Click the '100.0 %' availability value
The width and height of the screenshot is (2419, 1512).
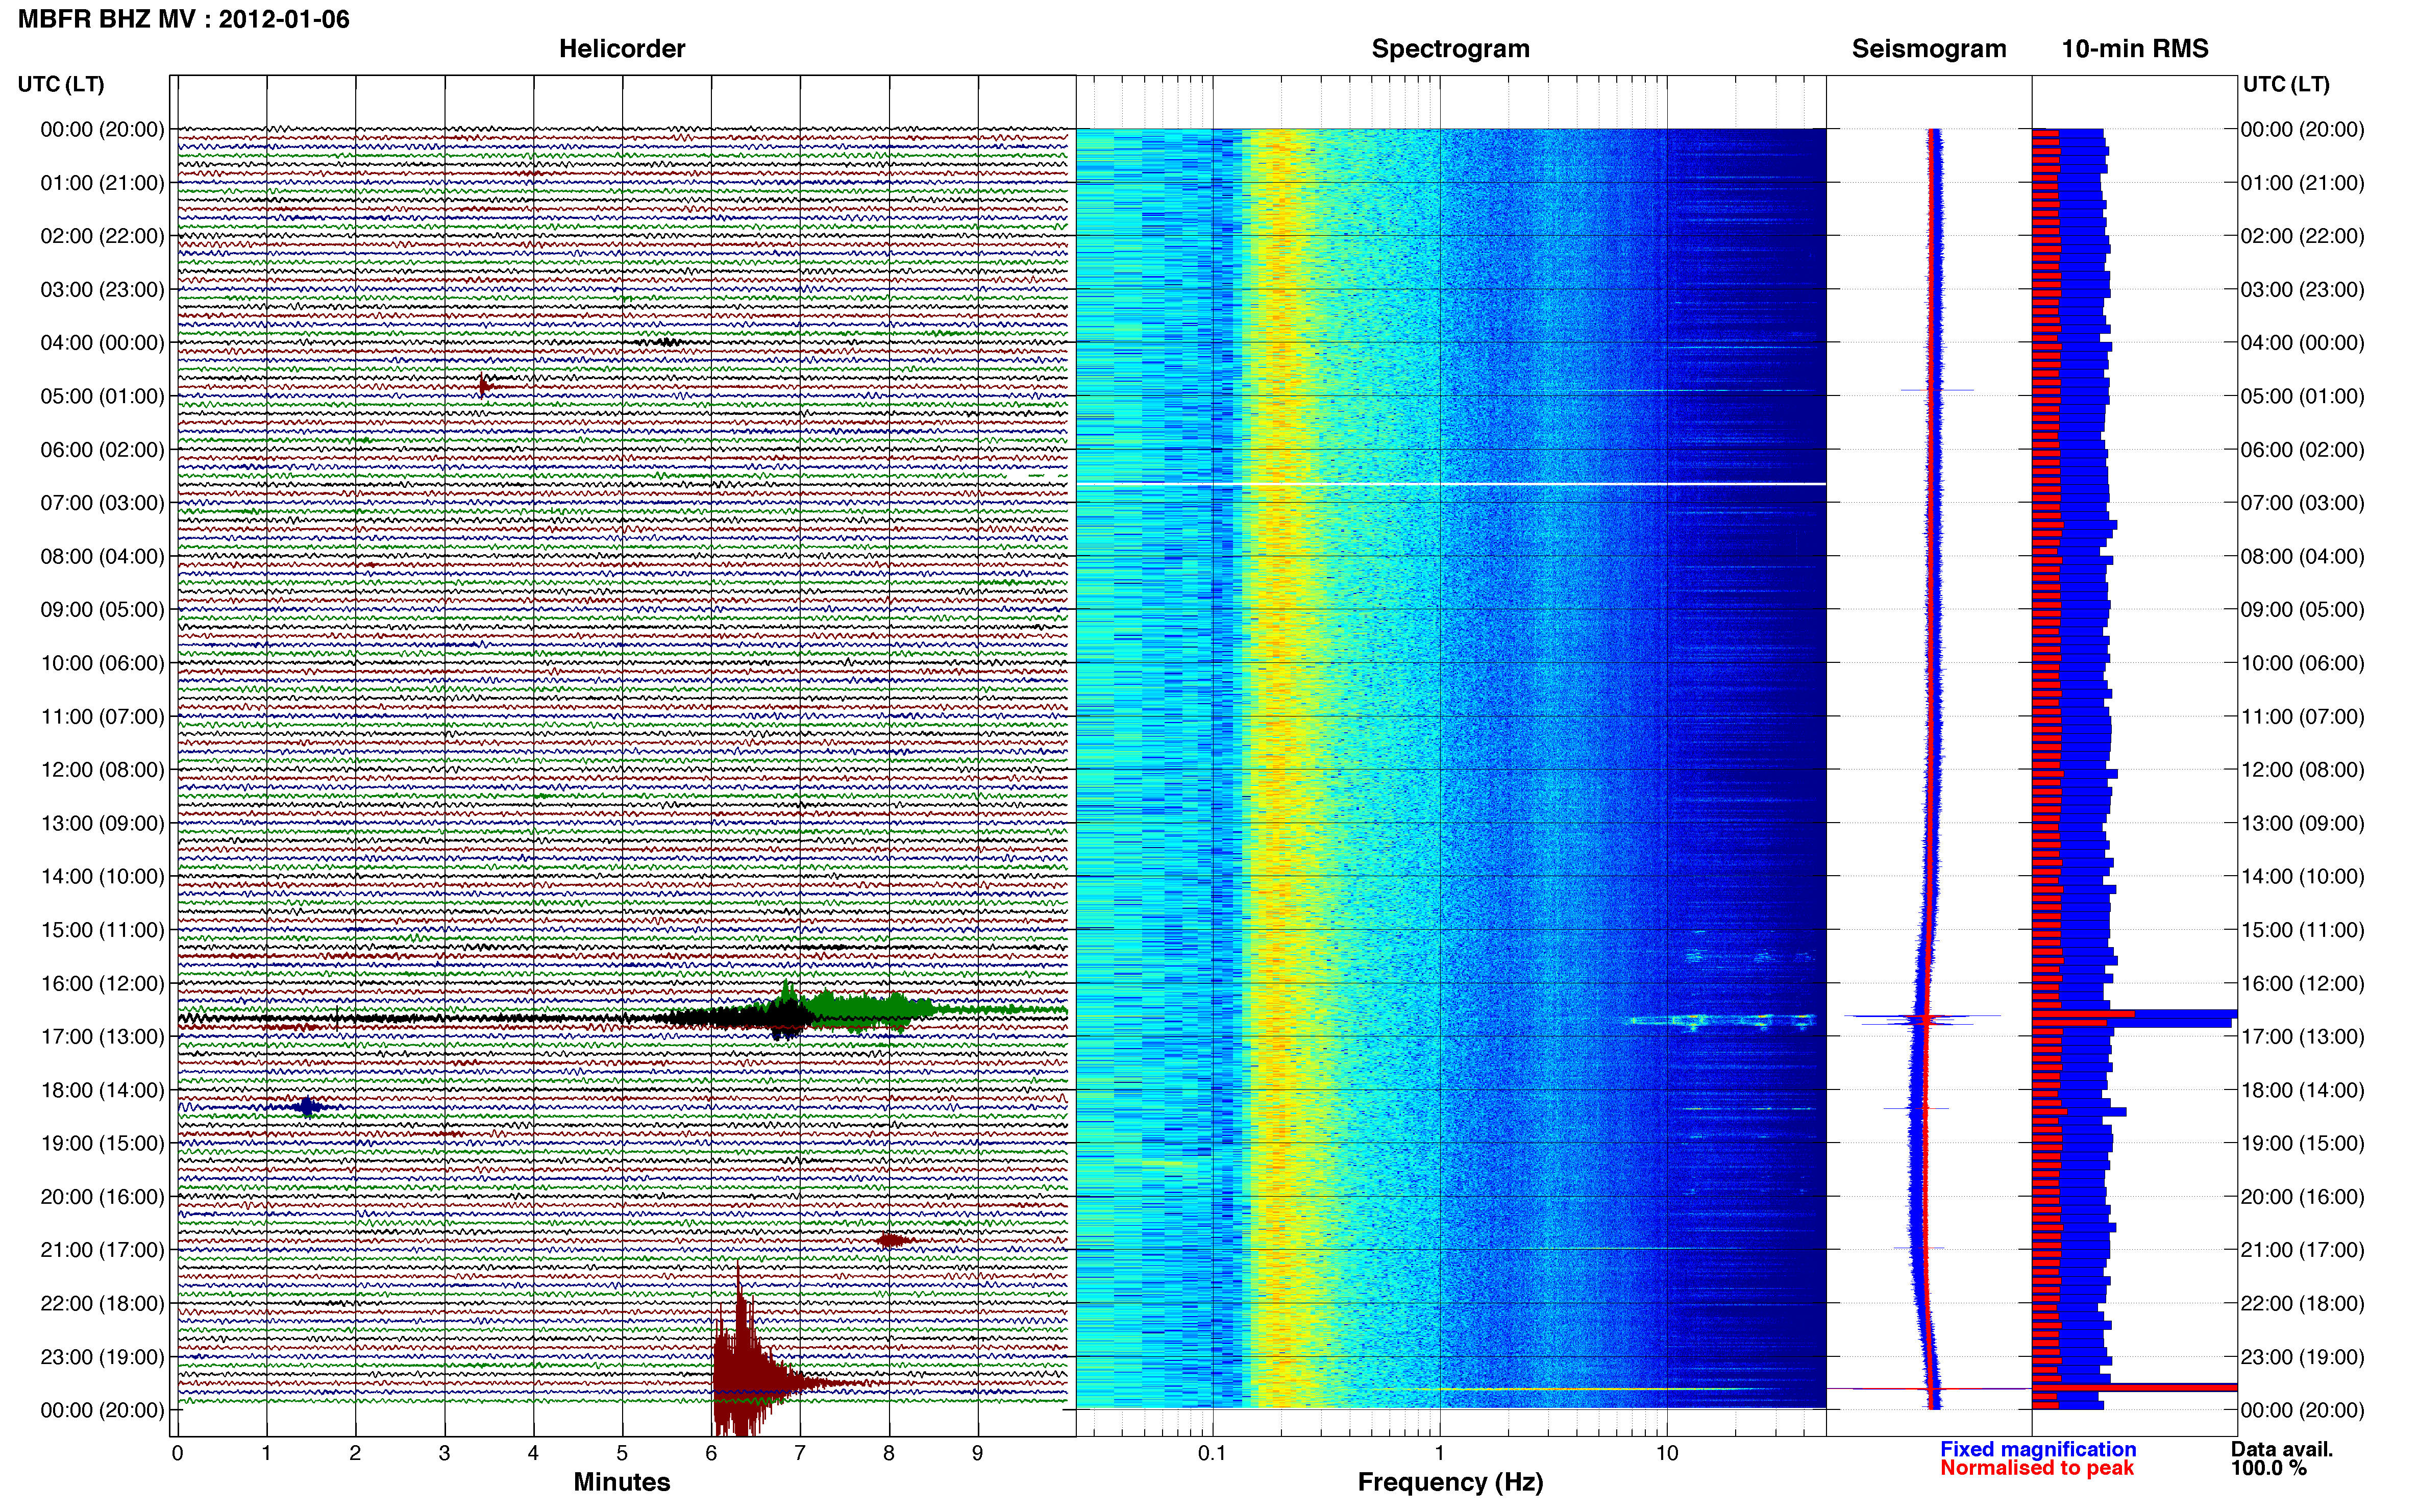(2269, 1468)
